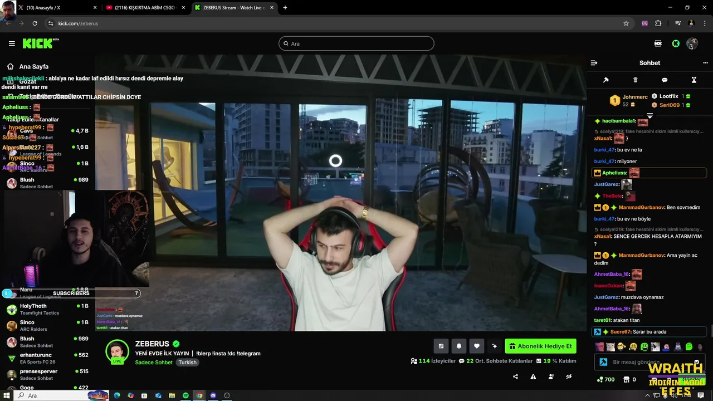The height and width of the screenshot is (401, 713).
Task: Click the share stream icon
Action: coord(515,376)
